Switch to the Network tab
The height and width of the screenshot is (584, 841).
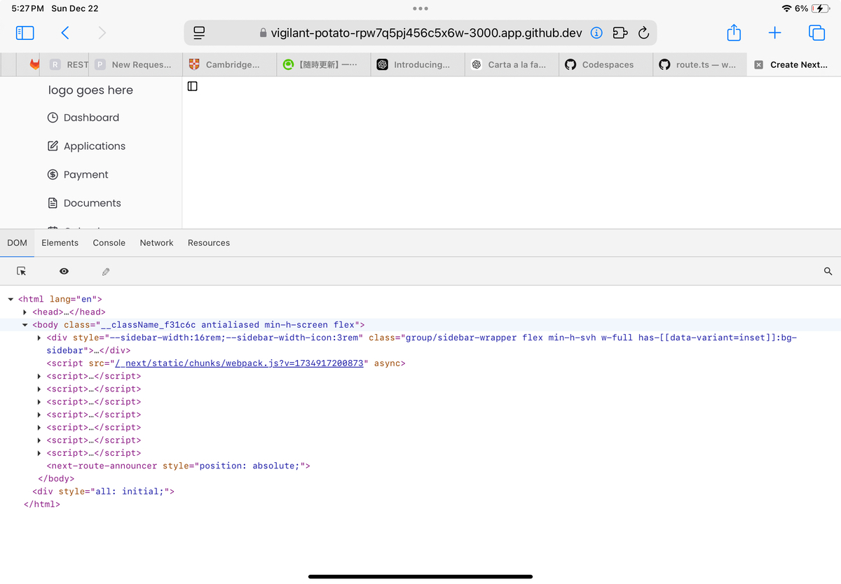tap(156, 242)
